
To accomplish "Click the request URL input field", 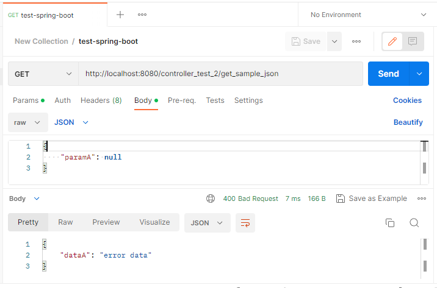I will coord(220,74).
